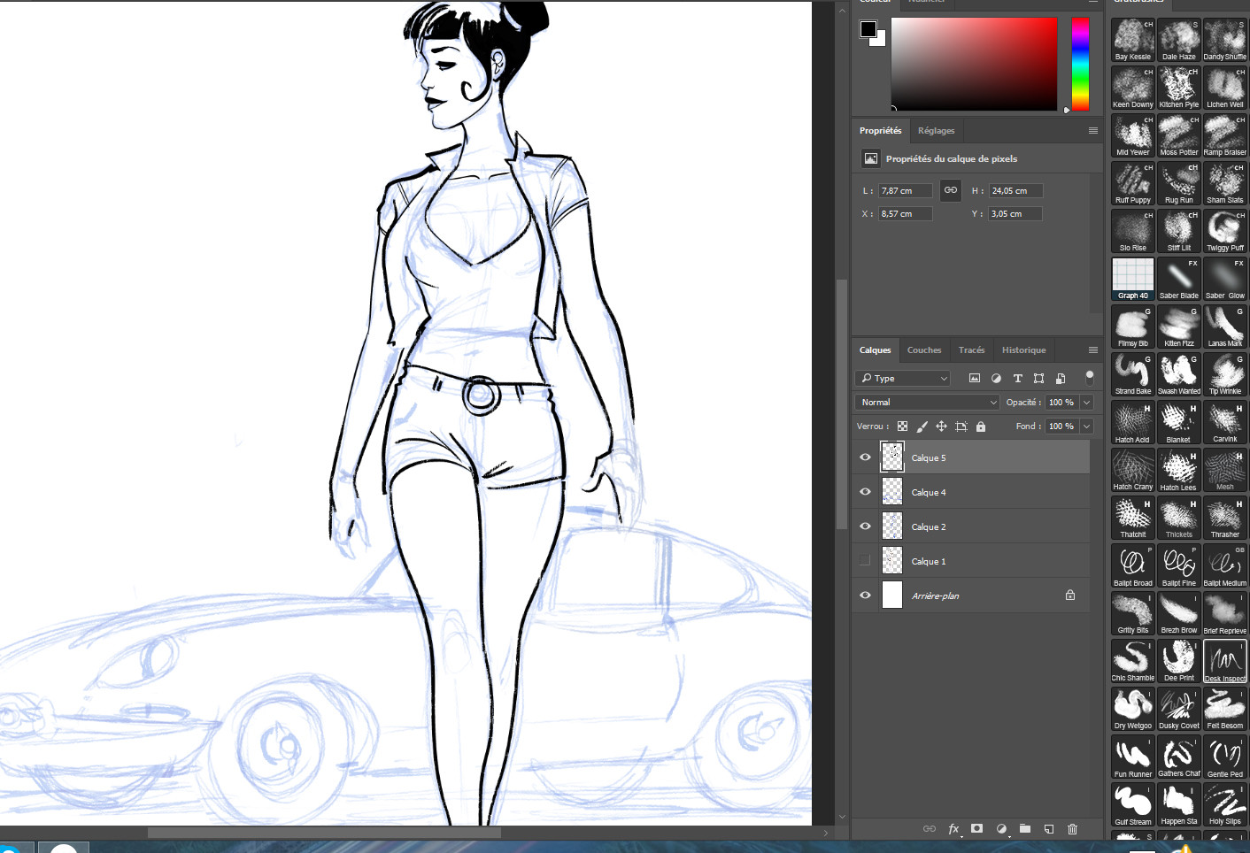Filter layers by adjustment layers icon

(996, 378)
